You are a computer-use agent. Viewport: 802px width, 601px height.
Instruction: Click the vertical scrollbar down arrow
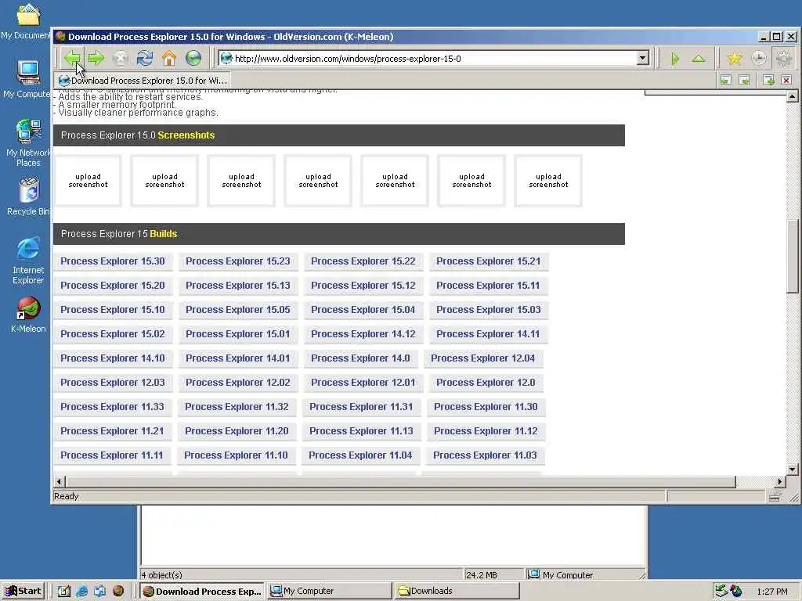click(x=793, y=469)
